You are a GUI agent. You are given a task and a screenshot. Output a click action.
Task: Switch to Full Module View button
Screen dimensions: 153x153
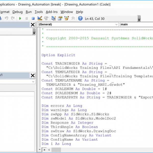click(x=44, y=150)
